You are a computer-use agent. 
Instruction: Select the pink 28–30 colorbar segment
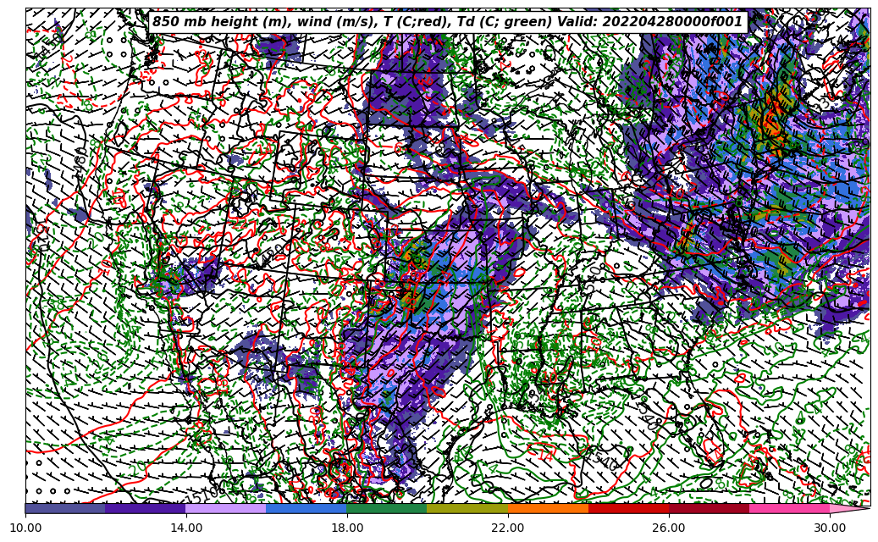click(790, 508)
